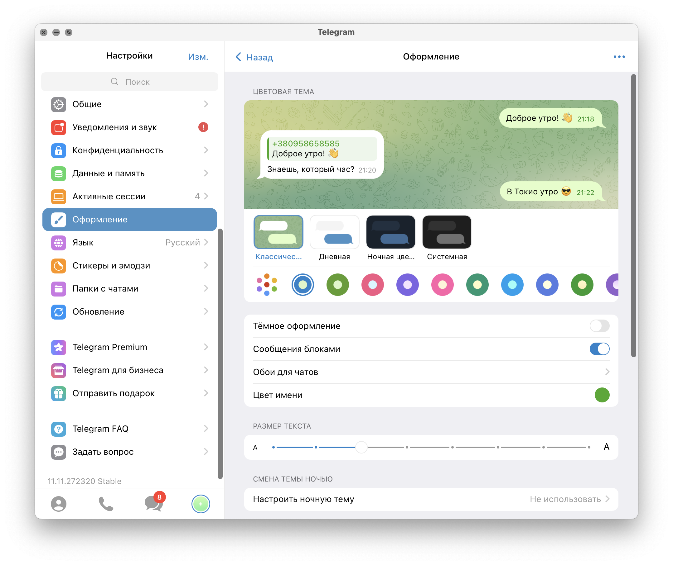The image size is (673, 565).
Task: Click the Active Sessions laptop icon
Action: (58, 196)
